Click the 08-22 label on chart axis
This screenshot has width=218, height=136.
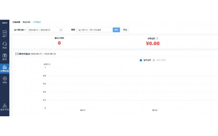point(155,110)
